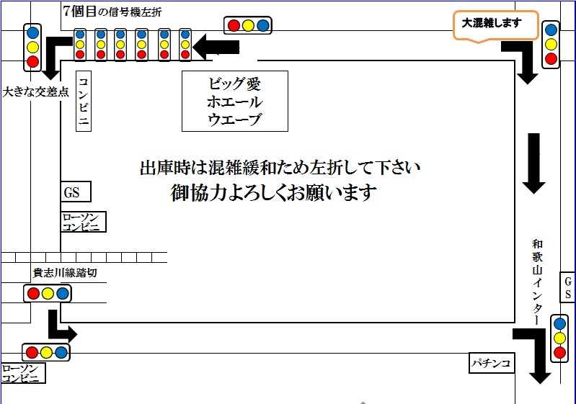Click the 貴志川線踏切 label
Screen dimensions: 576x404
coord(65,273)
